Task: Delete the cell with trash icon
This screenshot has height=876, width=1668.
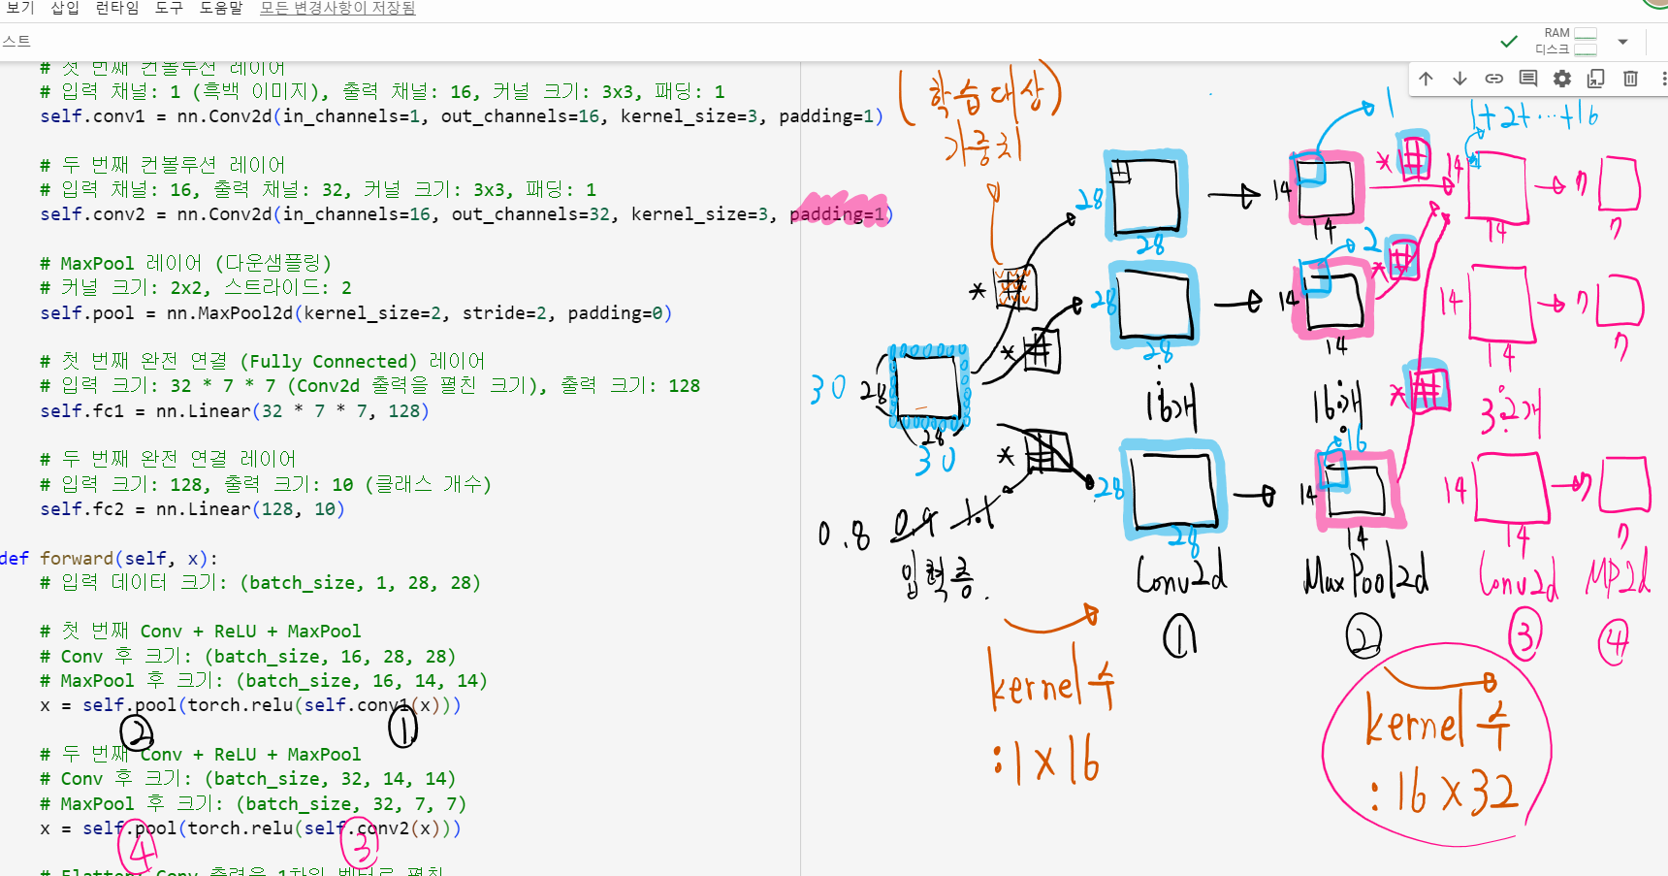Action: [x=1630, y=79]
